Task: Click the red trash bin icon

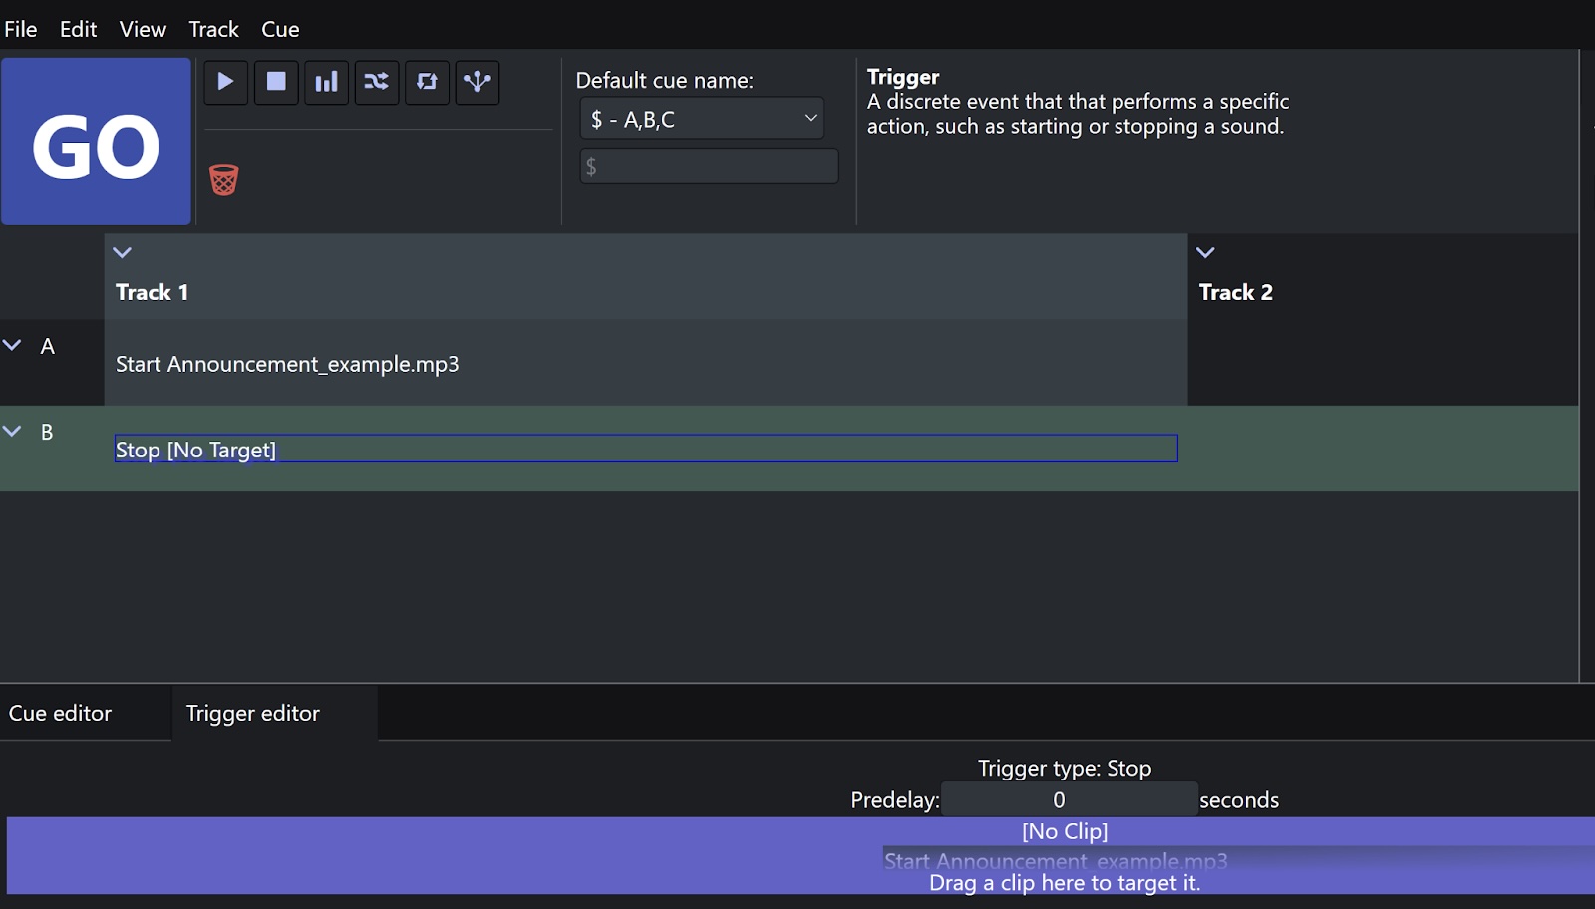Action: pyautogui.click(x=224, y=180)
